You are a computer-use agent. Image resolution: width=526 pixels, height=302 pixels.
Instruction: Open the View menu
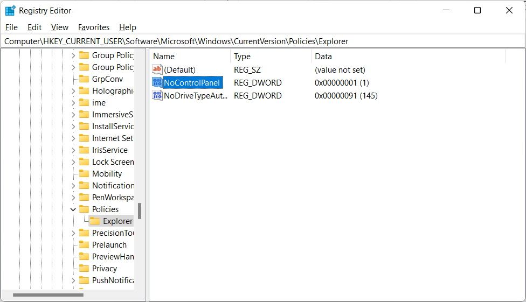click(x=60, y=27)
